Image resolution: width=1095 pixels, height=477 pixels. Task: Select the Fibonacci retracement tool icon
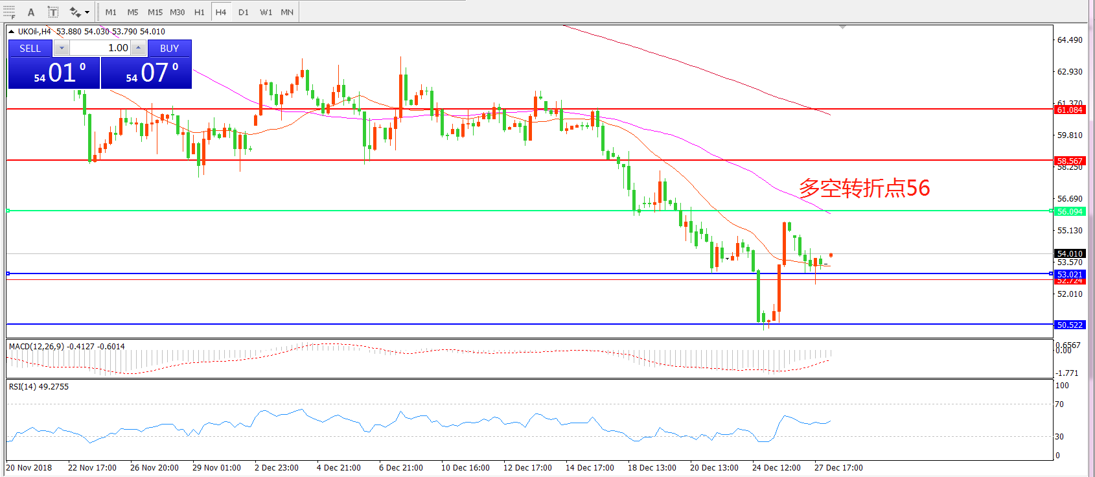pyautogui.click(x=9, y=12)
